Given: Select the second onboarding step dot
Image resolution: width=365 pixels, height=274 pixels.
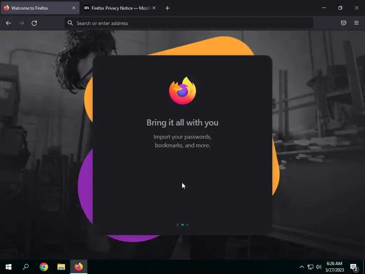Looking at the screenshot, I should [x=182, y=225].
